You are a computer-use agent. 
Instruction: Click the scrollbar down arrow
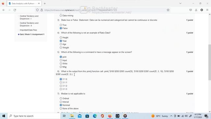click(210, 112)
